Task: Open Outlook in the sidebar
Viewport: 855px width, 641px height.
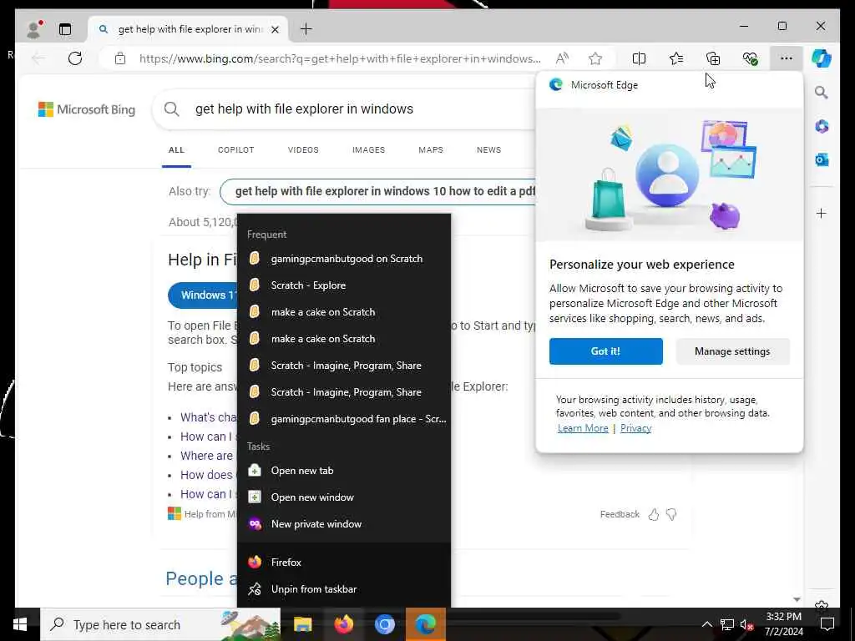Action: 822,159
